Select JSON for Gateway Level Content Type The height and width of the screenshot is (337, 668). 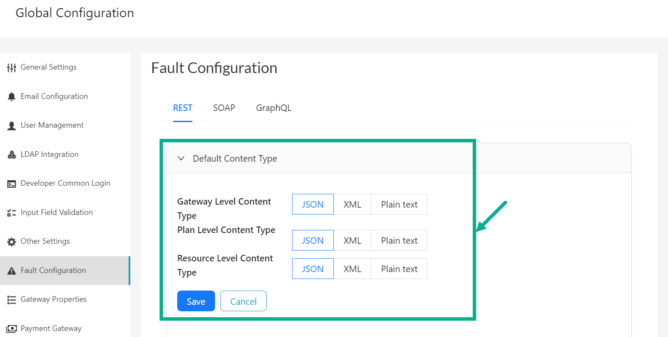[313, 204]
